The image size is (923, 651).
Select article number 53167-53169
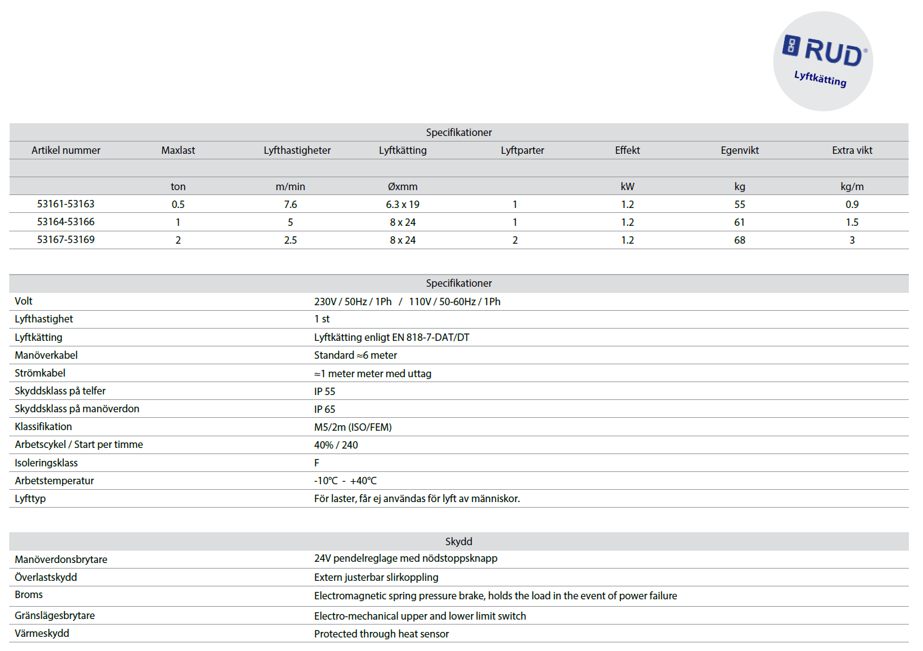[x=66, y=239]
